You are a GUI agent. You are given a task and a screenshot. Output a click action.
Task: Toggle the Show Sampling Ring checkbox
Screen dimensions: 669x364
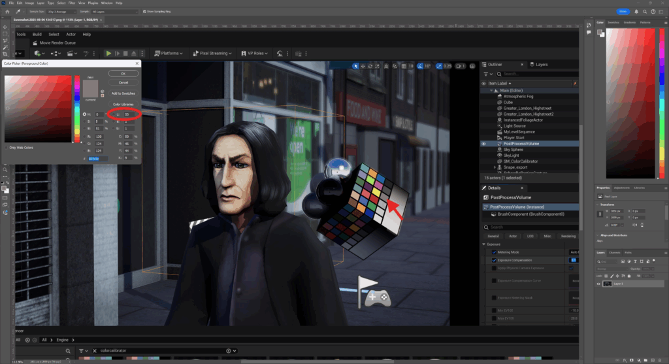click(143, 12)
